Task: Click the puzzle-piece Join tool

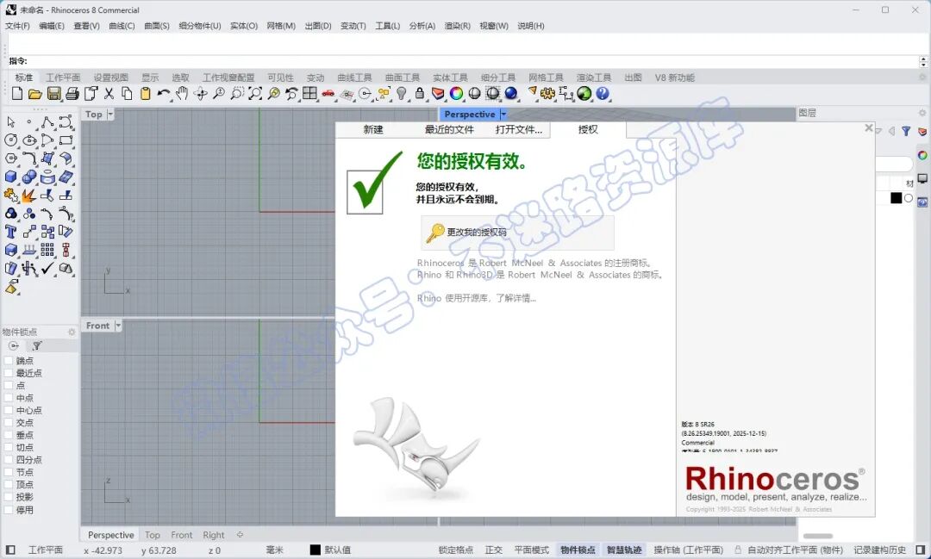Action: [x=10, y=196]
